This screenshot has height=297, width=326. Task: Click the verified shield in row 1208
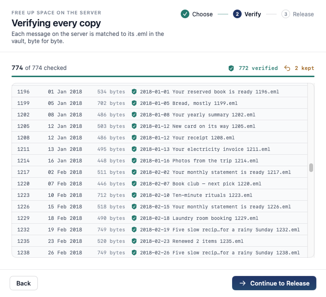point(134,137)
